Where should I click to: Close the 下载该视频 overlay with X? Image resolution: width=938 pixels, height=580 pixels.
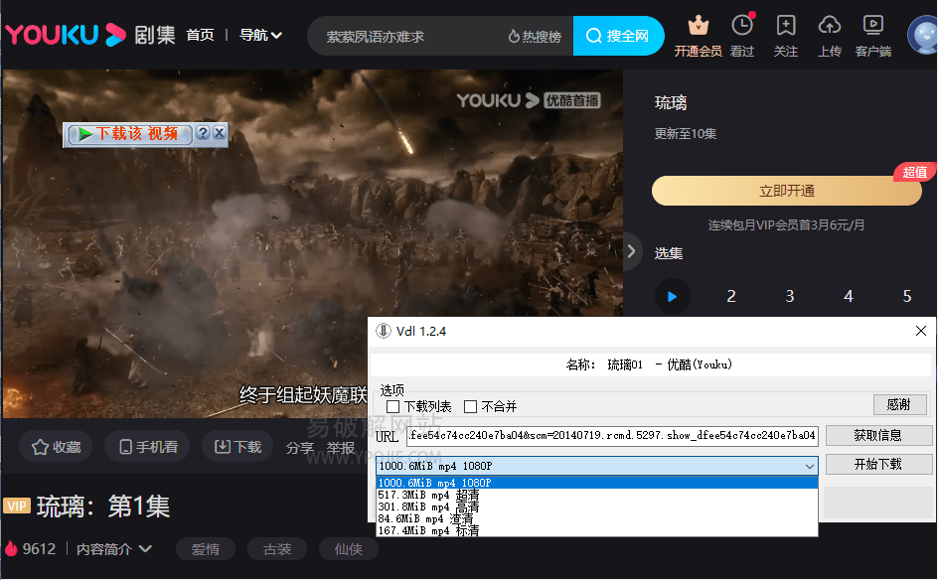[219, 133]
